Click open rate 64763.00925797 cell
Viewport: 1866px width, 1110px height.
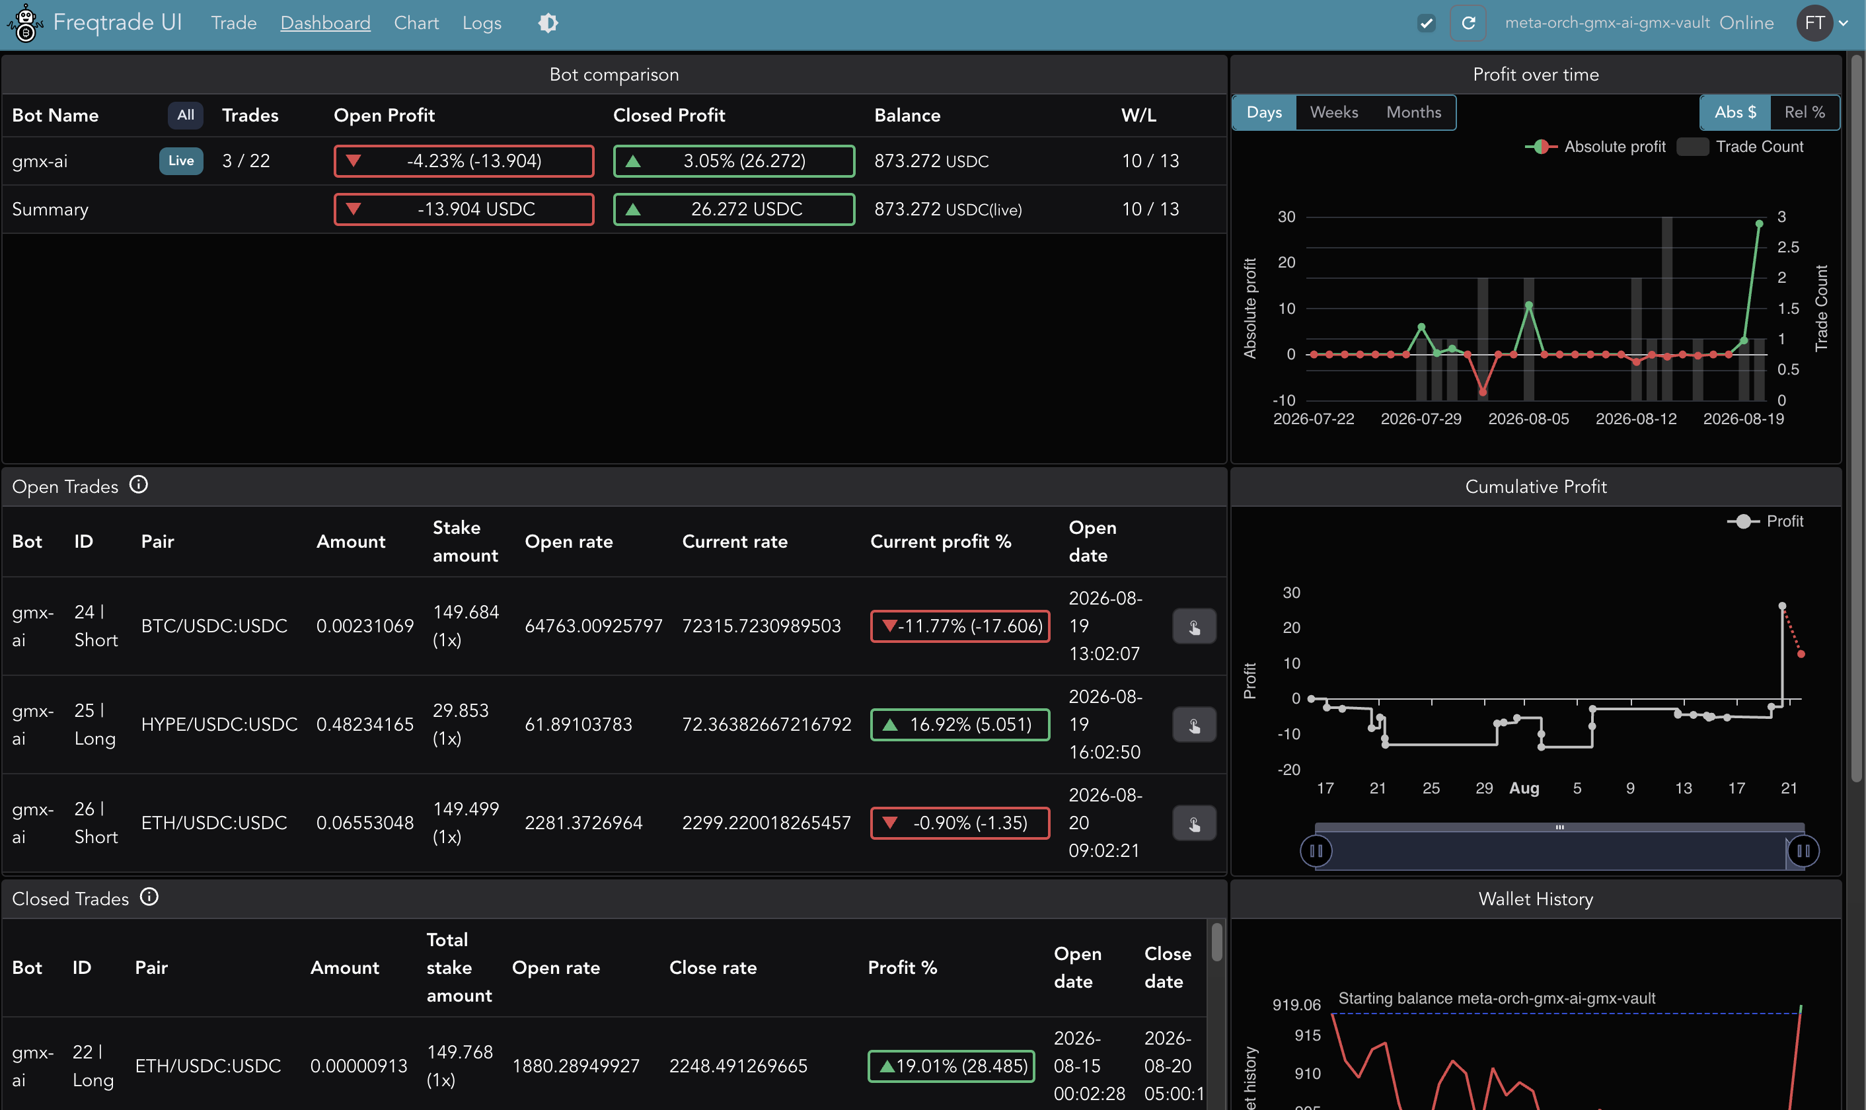tap(594, 626)
